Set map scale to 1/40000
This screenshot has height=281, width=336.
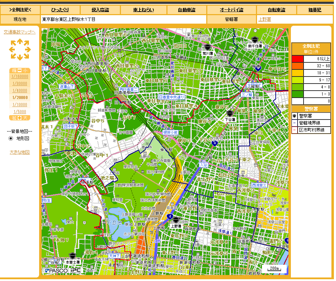pyautogui.click(x=20, y=91)
